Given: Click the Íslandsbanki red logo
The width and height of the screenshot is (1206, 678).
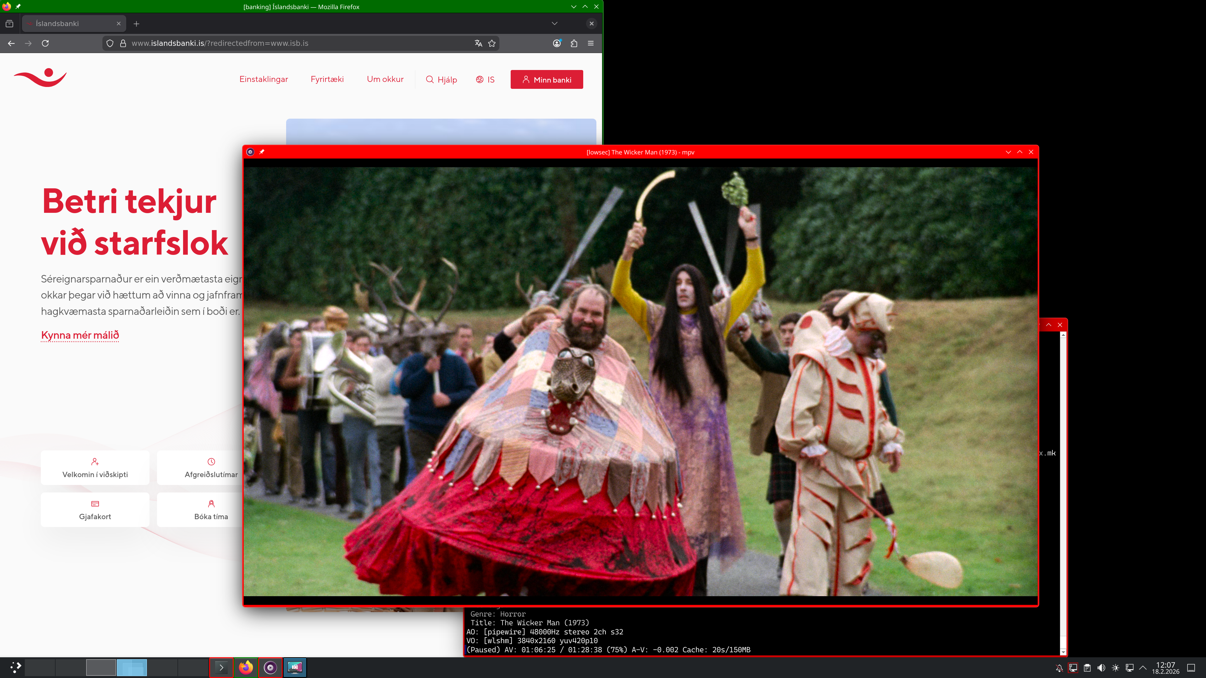Looking at the screenshot, I should coord(40,78).
